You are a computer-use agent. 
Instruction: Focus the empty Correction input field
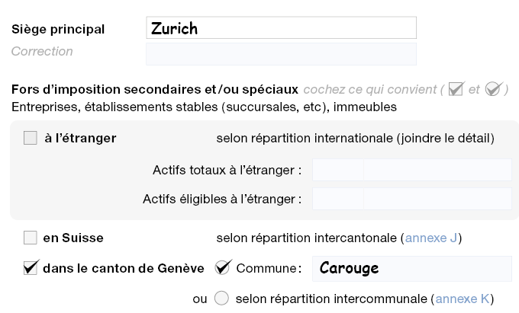[281, 53]
